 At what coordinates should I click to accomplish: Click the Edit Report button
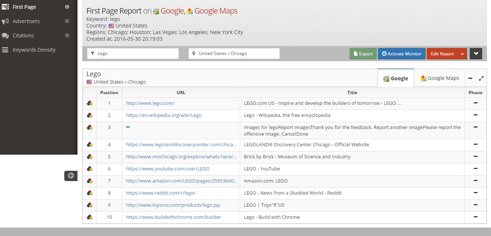coord(442,54)
